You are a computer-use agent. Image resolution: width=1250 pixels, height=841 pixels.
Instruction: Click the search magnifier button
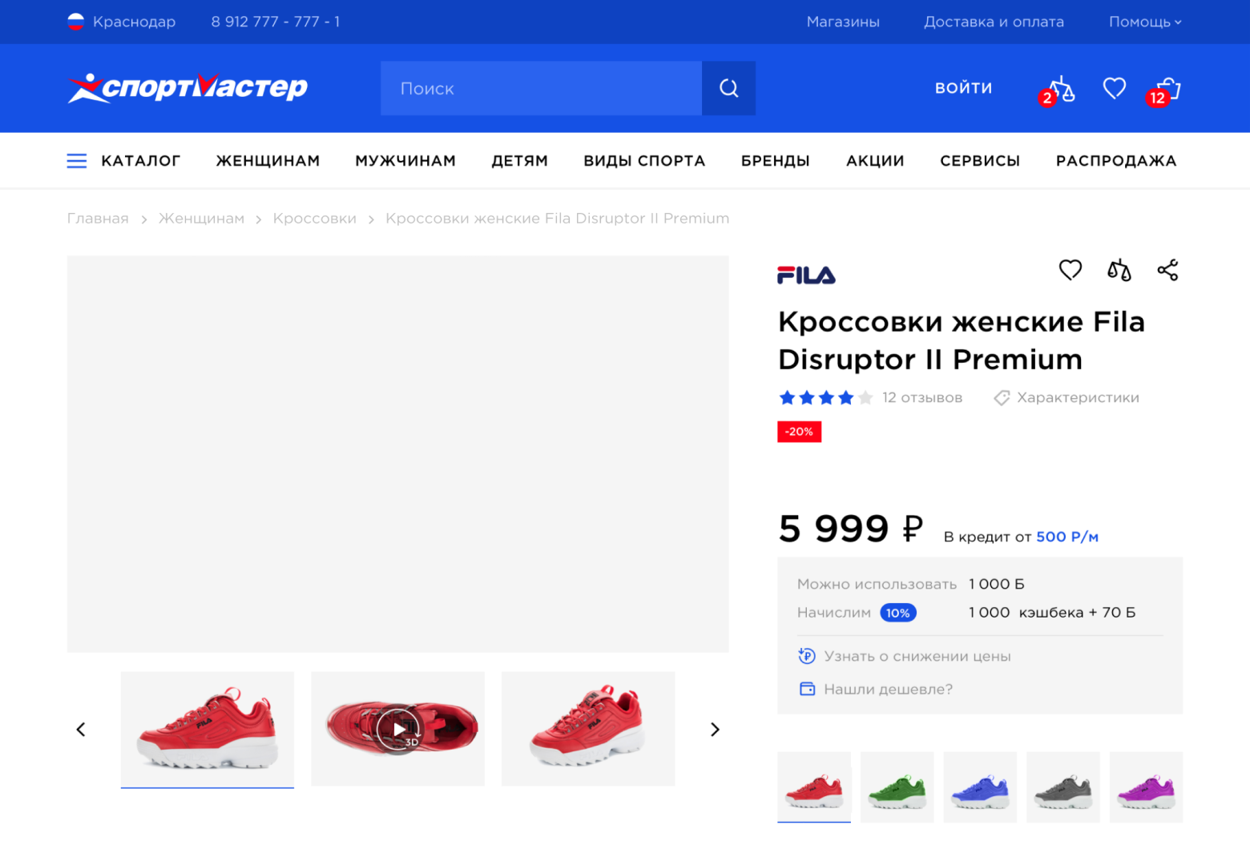pyautogui.click(x=728, y=88)
